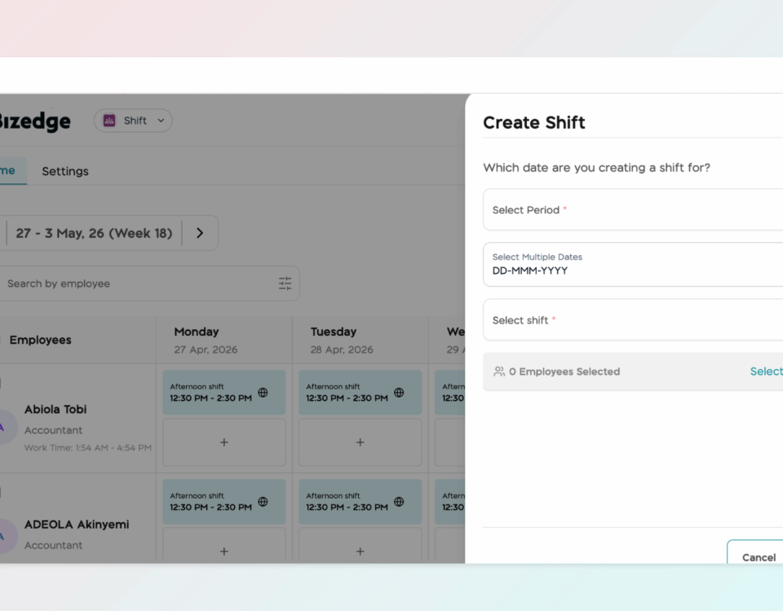This screenshot has width=783, height=611.
Task: Add a Monday shift for ADEOLA Akinyemi
Action: [224, 552]
